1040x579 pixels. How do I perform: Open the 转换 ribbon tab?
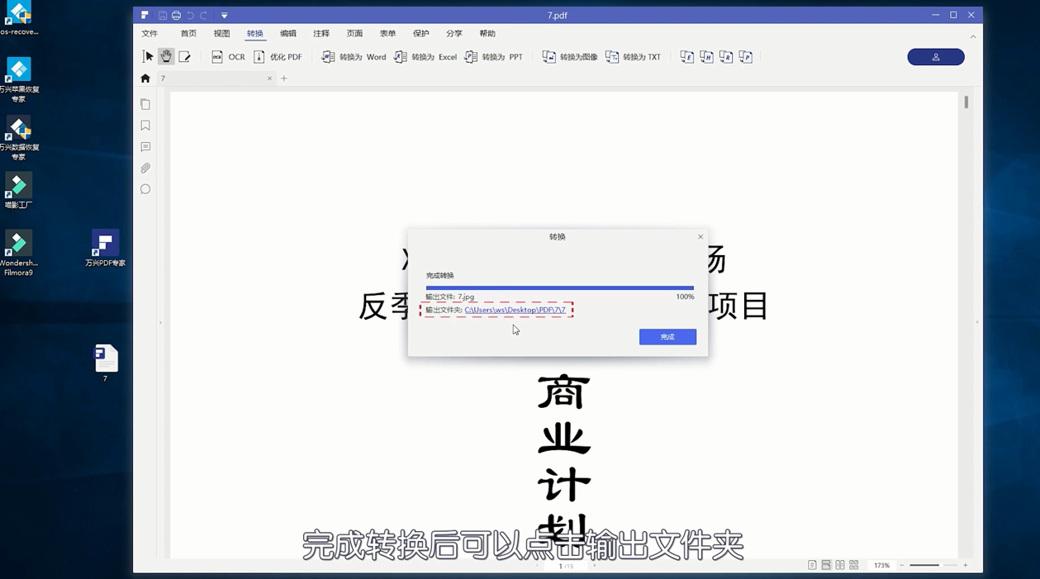pos(254,33)
